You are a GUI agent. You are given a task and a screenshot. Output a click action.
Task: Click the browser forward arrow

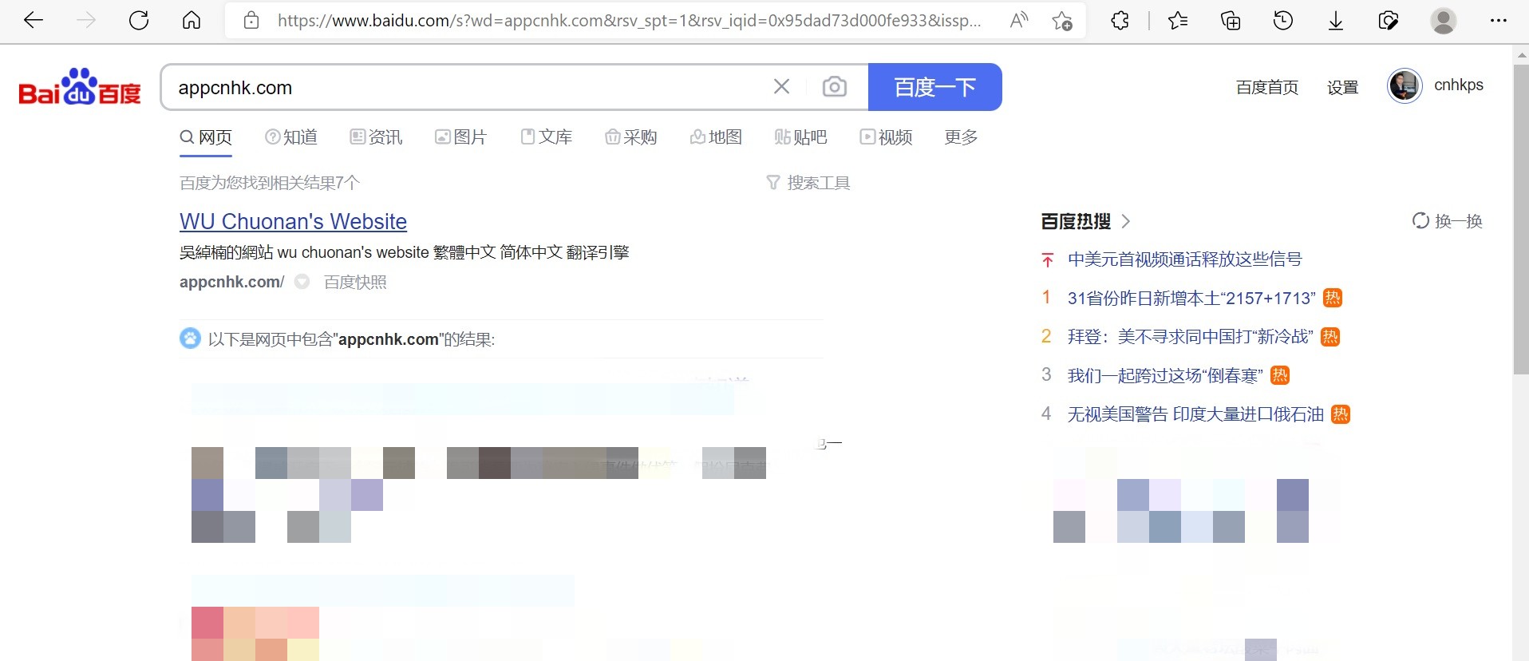tap(85, 21)
